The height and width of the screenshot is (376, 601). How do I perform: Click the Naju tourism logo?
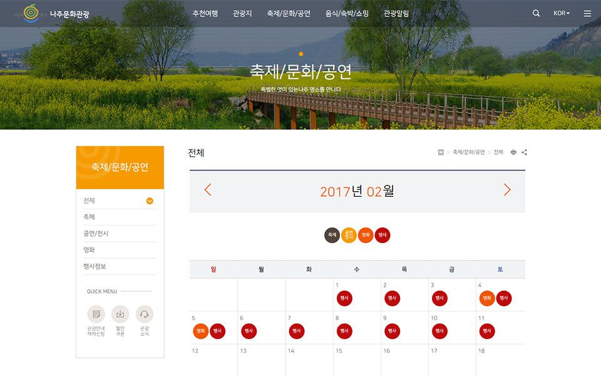click(x=56, y=13)
